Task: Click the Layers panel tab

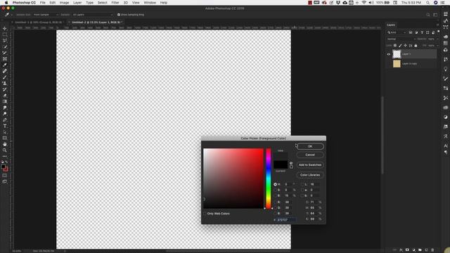Action: tap(391, 25)
